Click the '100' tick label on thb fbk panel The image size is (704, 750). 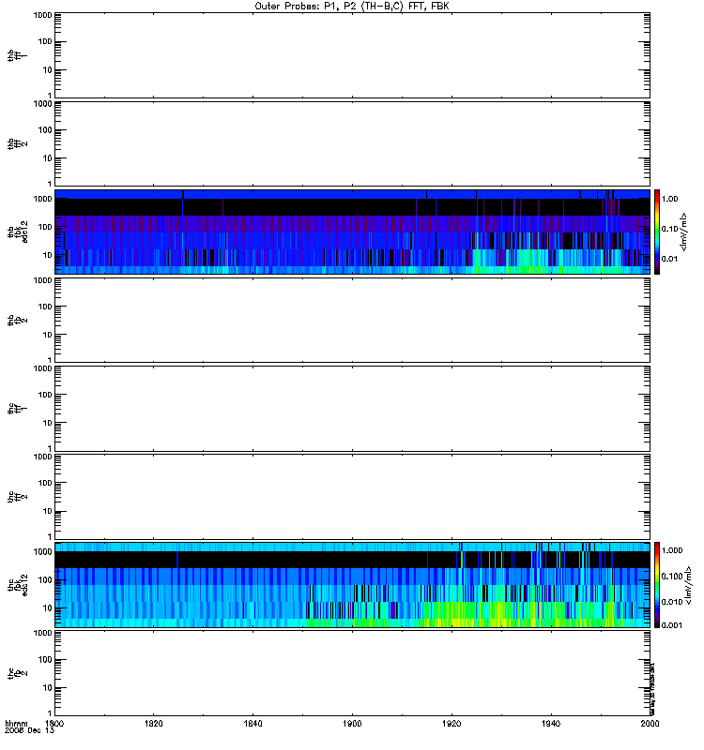(x=45, y=227)
